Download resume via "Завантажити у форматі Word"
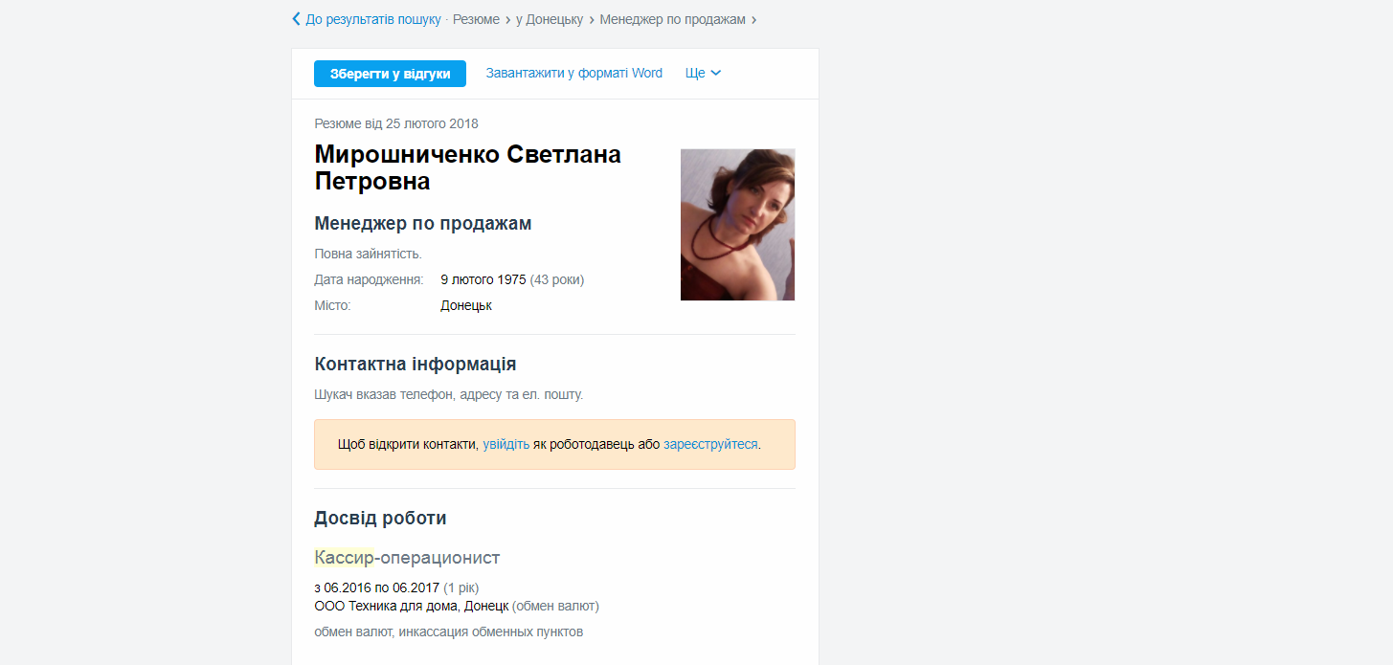Image resolution: width=1393 pixels, height=665 pixels. 573,73
